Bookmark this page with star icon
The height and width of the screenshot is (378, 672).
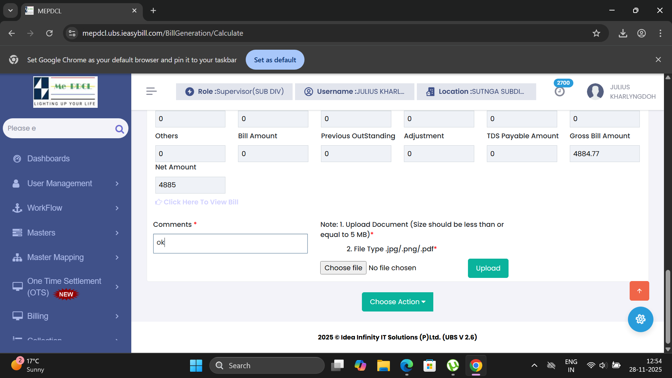coord(596,33)
